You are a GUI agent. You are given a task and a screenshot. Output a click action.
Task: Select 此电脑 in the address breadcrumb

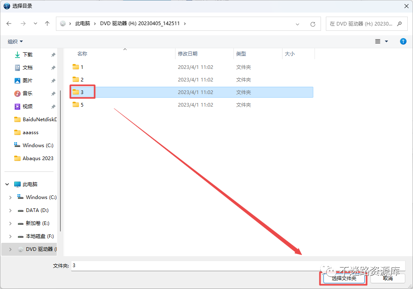pyautogui.click(x=83, y=24)
